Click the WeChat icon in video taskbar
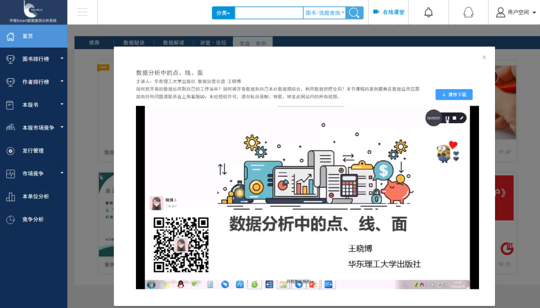 (x=195, y=284)
